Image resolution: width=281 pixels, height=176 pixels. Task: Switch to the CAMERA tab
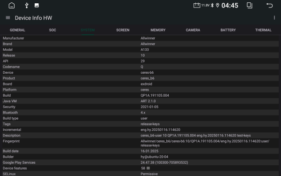click(x=193, y=30)
